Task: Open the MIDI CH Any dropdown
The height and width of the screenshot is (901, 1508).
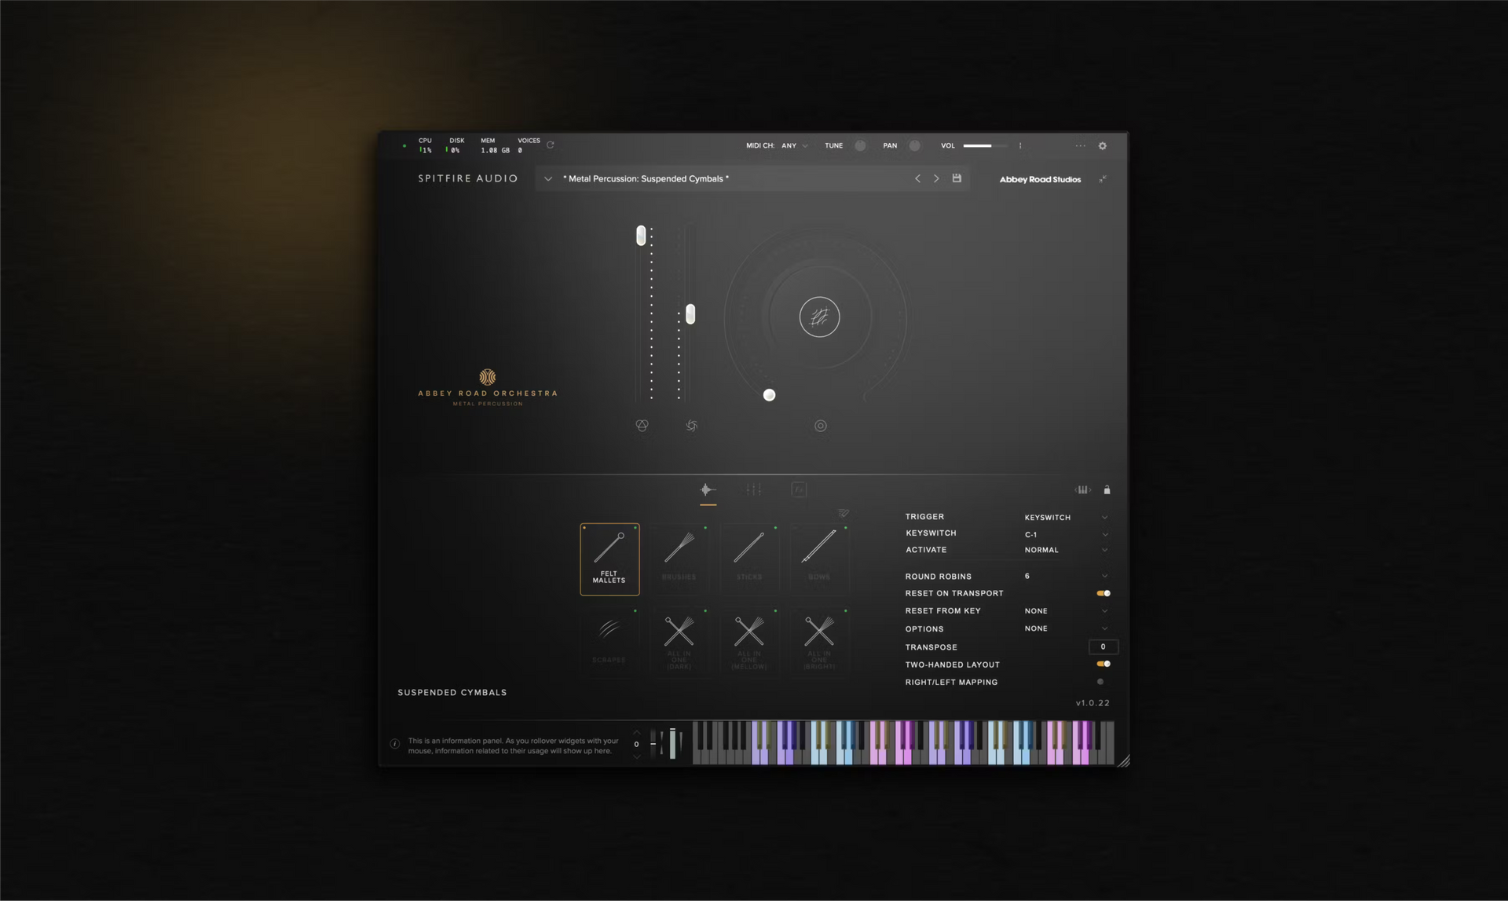Action: [794, 145]
